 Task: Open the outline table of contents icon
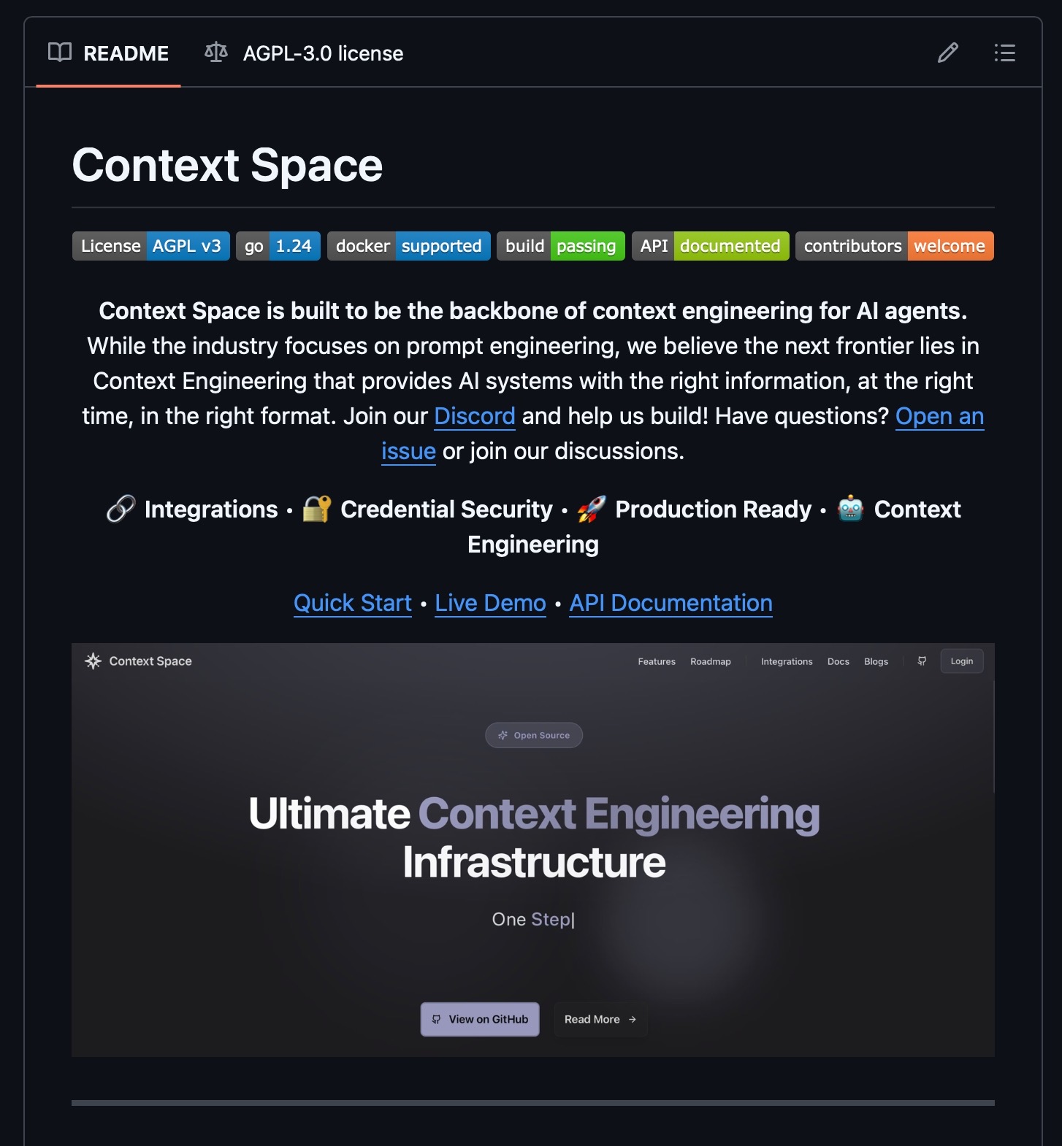[1004, 53]
